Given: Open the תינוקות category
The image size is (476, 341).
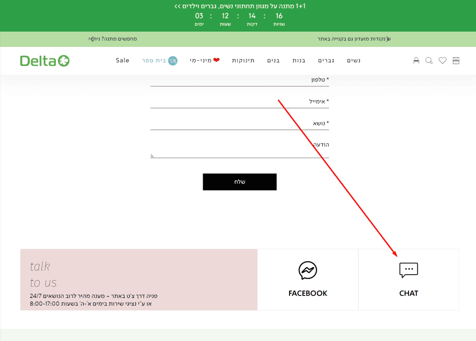Looking at the screenshot, I should click(x=243, y=60).
